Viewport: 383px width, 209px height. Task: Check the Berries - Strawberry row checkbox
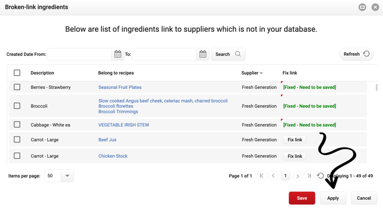click(17, 87)
